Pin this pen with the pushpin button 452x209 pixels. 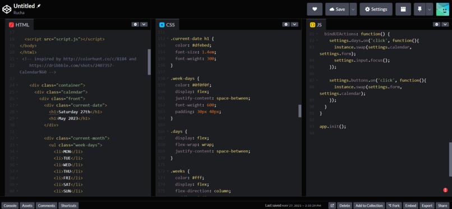pyautogui.click(x=419, y=9)
